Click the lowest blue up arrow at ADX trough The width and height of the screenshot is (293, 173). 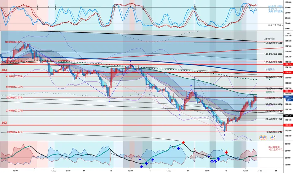(x=142, y=167)
